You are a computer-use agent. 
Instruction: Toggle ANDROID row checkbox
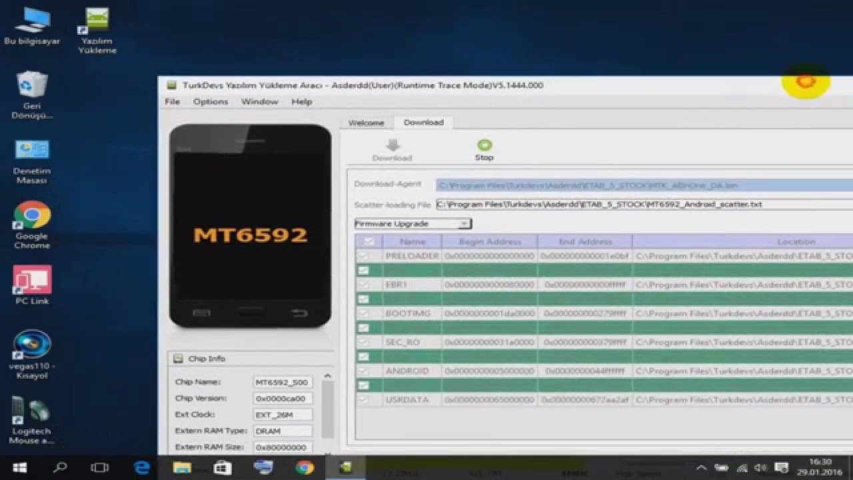tap(363, 371)
